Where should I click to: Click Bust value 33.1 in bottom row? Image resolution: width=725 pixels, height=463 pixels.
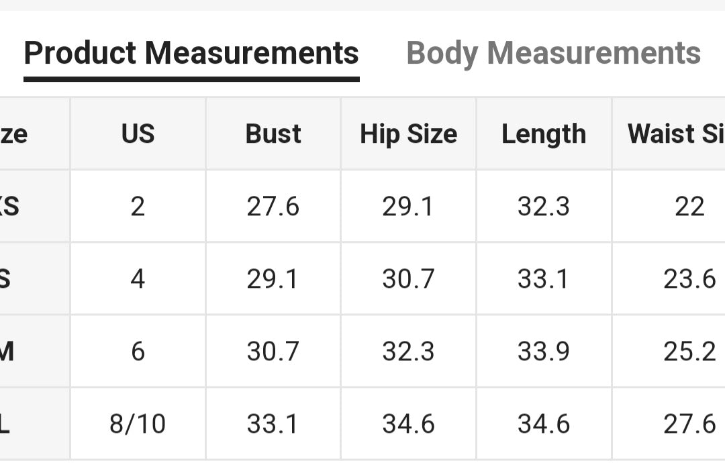(273, 424)
